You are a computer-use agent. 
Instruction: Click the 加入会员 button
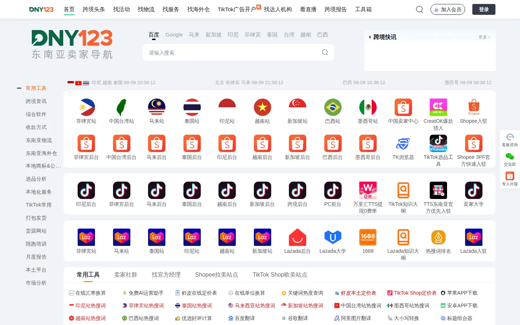point(448,9)
